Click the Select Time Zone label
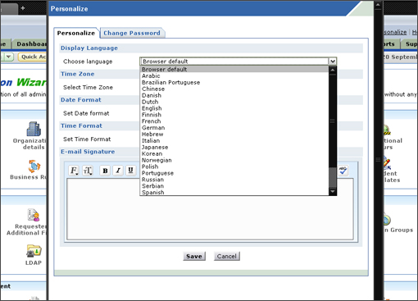Viewport: 418px width, 301px height. pyautogui.click(x=88, y=88)
